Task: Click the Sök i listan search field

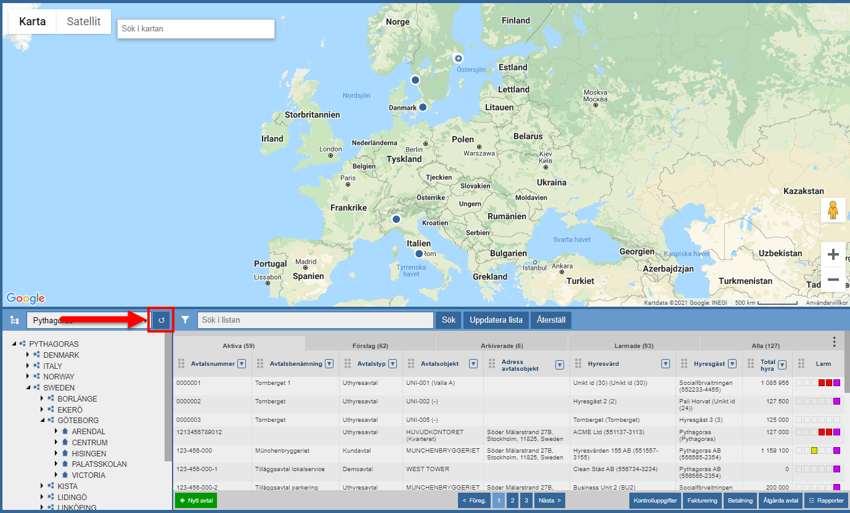Action: point(315,320)
